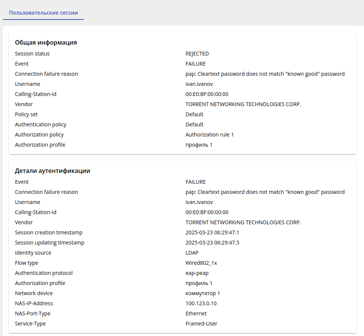The width and height of the screenshot is (364, 336).
Task: Click the Общая информация section heading
Action: pyautogui.click(x=46, y=42)
